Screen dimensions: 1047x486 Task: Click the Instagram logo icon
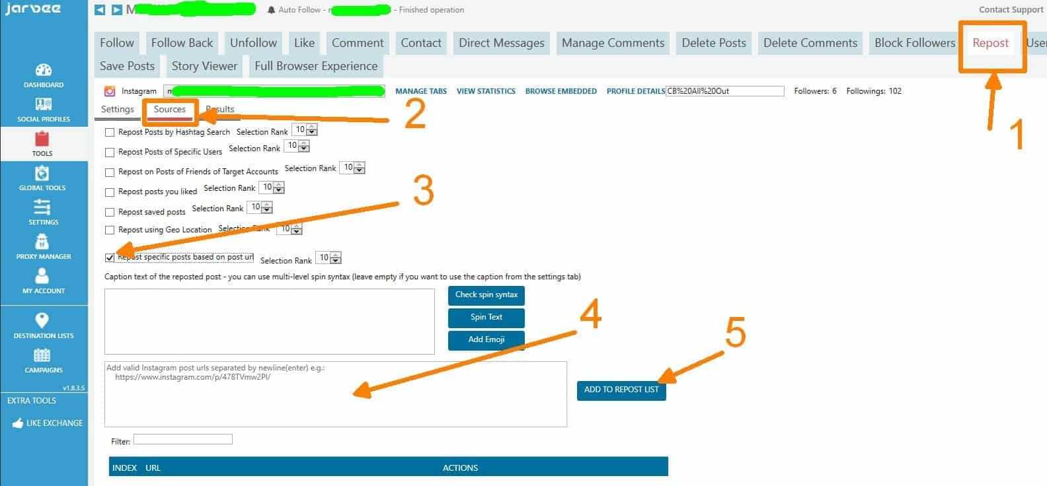point(110,91)
